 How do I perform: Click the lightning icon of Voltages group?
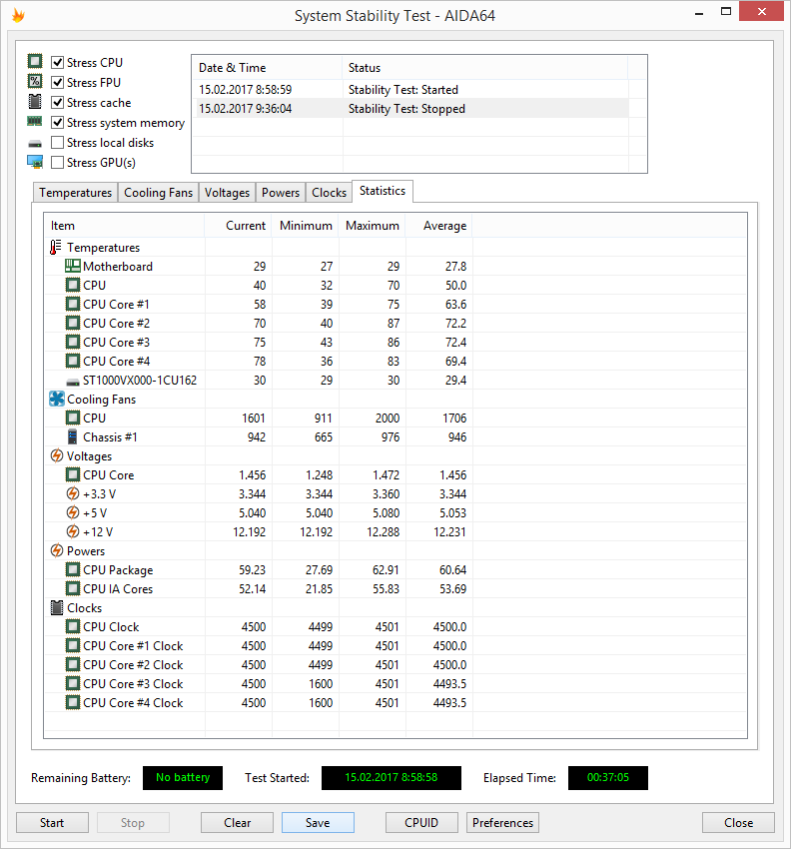(57, 455)
